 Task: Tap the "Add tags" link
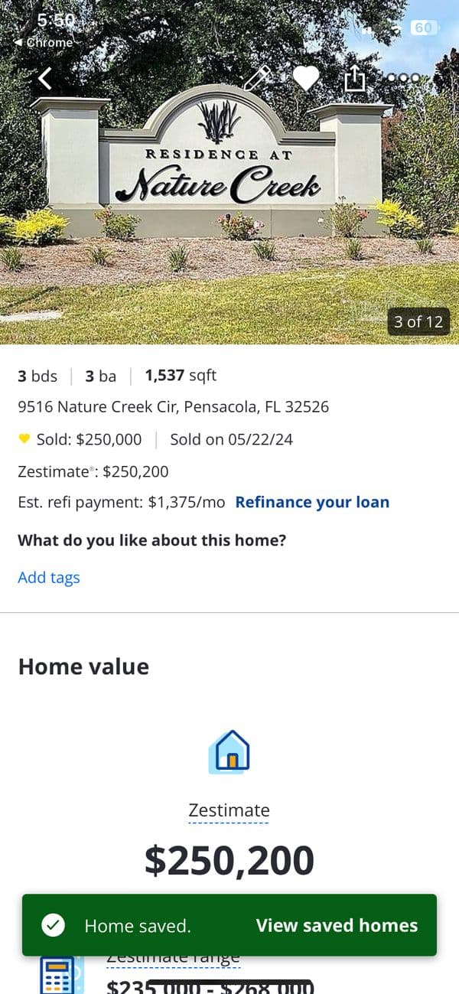(x=49, y=578)
